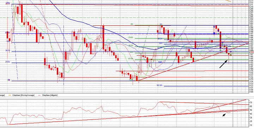Click the red Alligator legend line marker
254x129 pixels.
pos(39,95)
